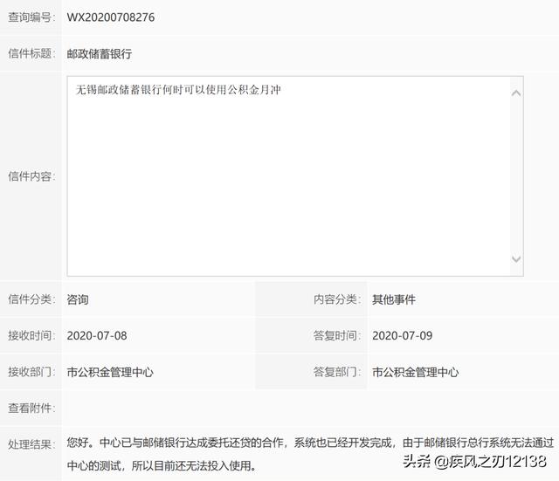
Task: Click the reply department 市公积金管理中心
Action: (x=416, y=373)
